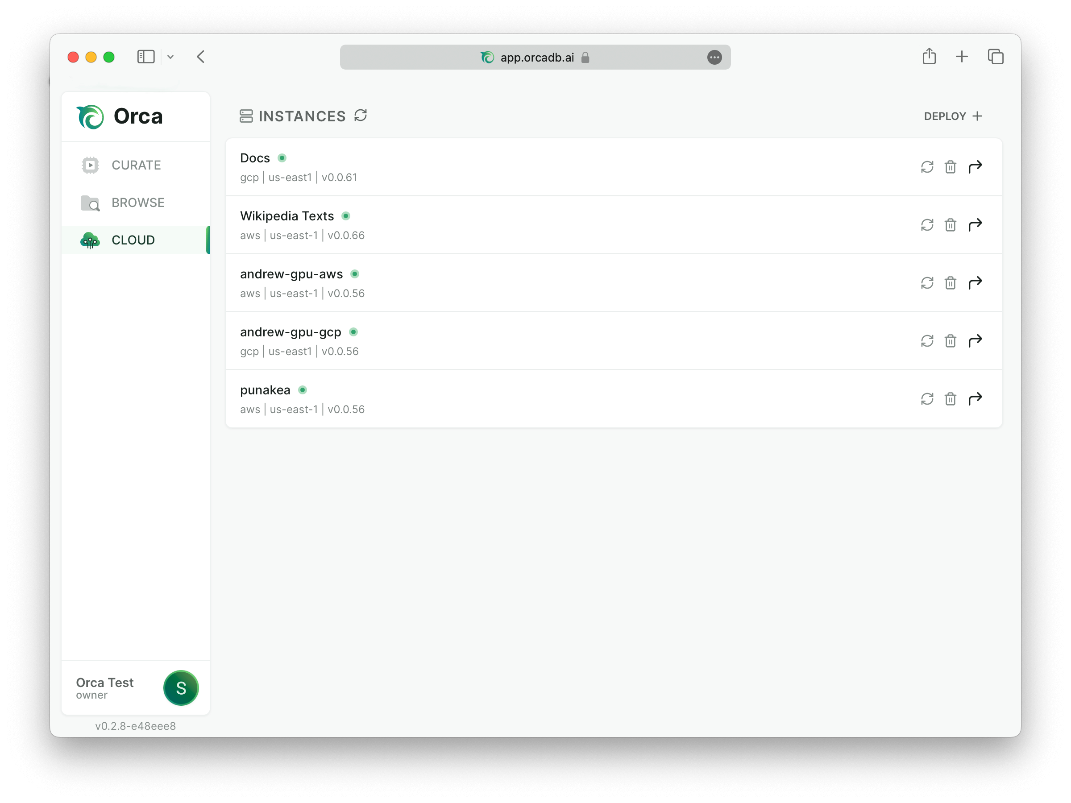This screenshot has height=803, width=1071.
Task: Expand the INSTANCES panel refresh dropdown
Action: pos(360,116)
